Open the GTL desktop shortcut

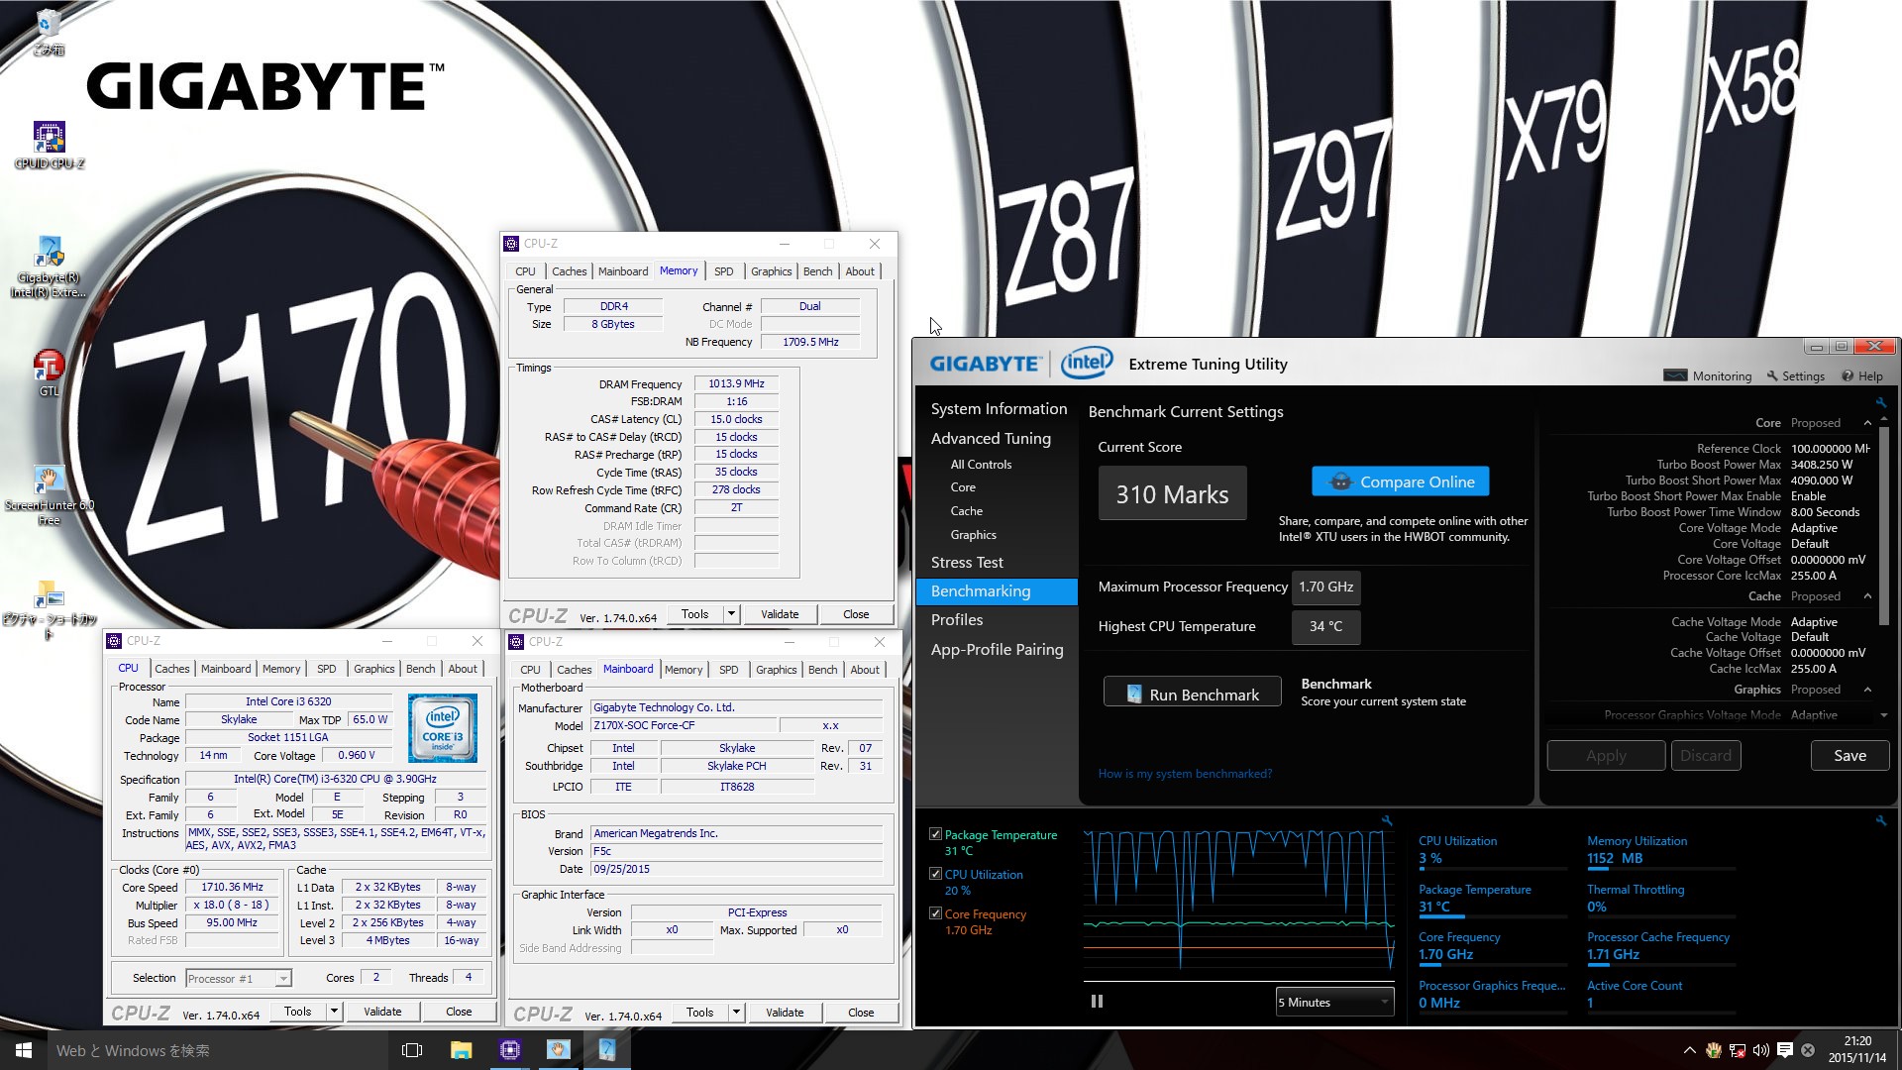(49, 374)
